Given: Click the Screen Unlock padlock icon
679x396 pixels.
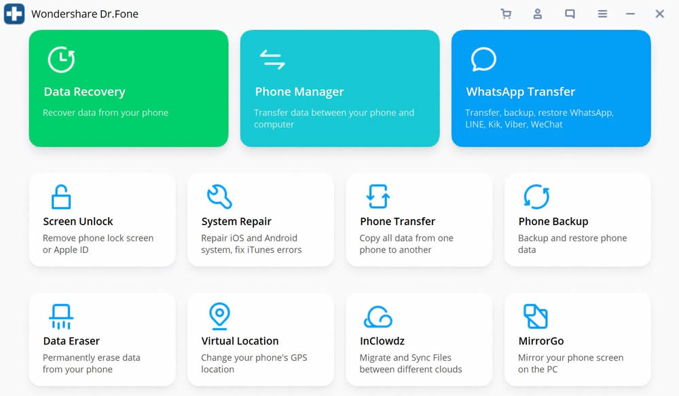Looking at the screenshot, I should coord(61,197).
